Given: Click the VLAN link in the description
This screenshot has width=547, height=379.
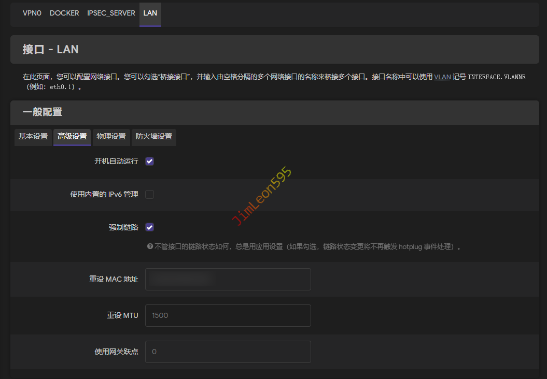Looking at the screenshot, I should pyautogui.click(x=442, y=77).
